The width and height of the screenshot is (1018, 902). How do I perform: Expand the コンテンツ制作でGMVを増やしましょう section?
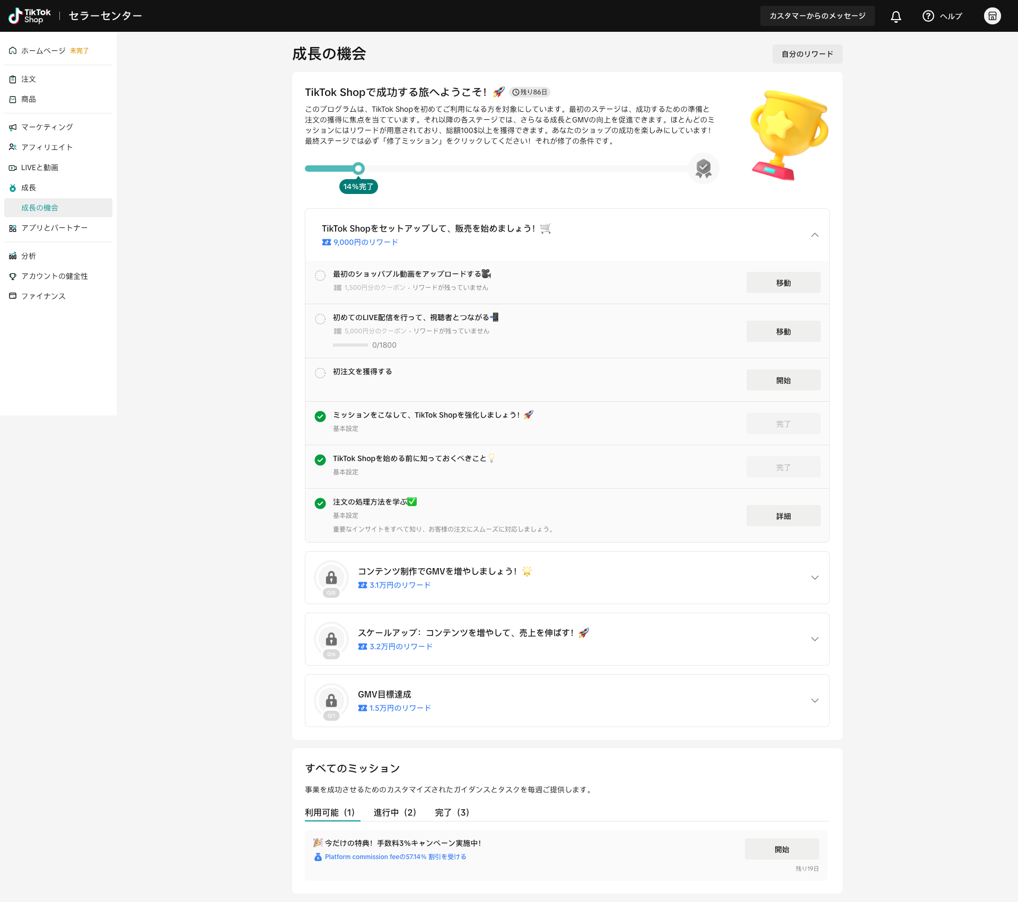(x=815, y=578)
